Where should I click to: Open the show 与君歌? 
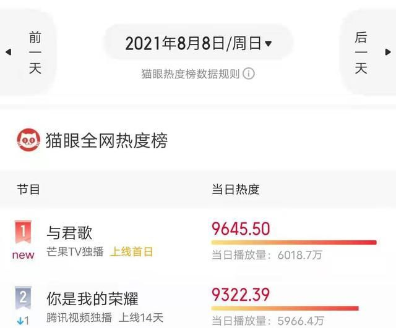[x=70, y=232]
